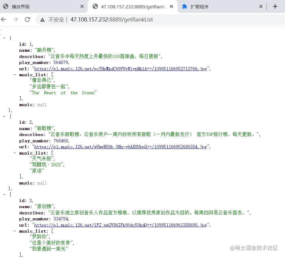Click the play_number value 564879
Viewport: 285px width, 258px height.
point(61,62)
